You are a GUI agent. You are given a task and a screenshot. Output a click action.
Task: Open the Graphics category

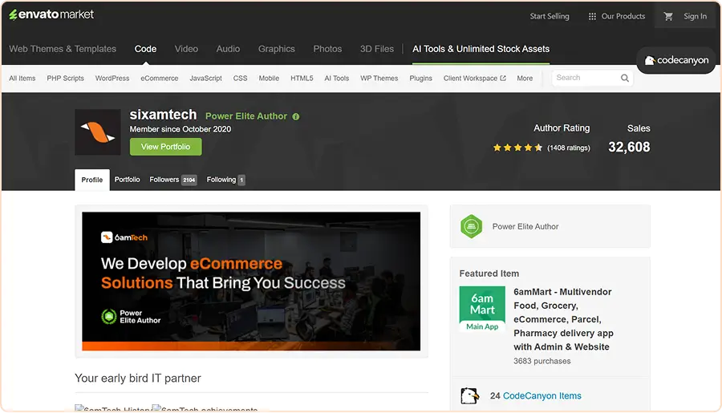point(276,49)
